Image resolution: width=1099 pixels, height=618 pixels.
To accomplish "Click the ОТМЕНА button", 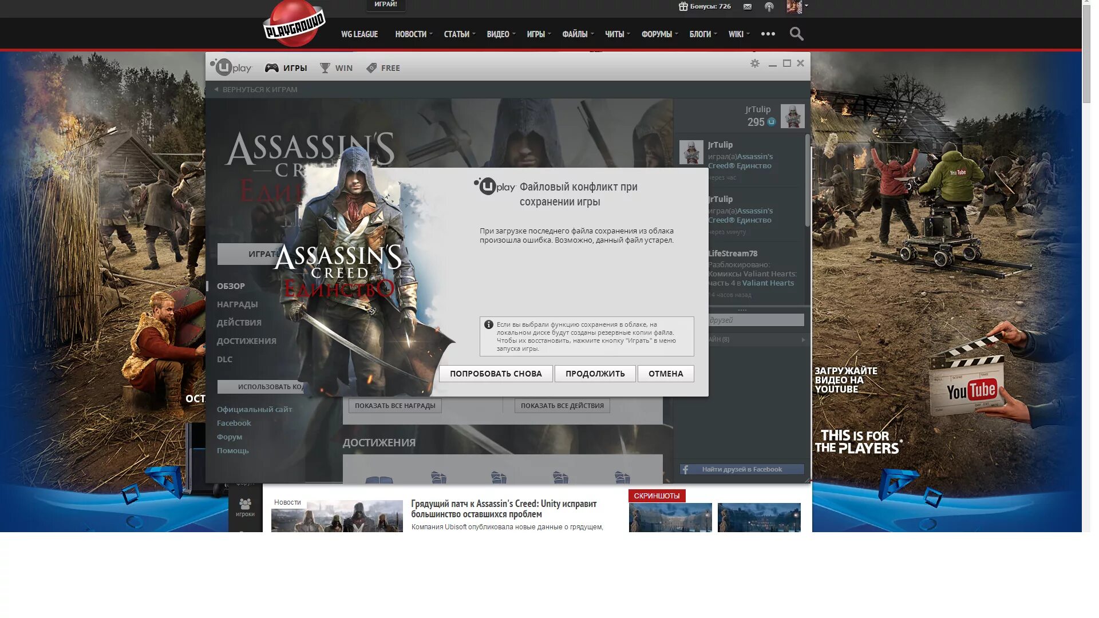I will pyautogui.click(x=666, y=374).
